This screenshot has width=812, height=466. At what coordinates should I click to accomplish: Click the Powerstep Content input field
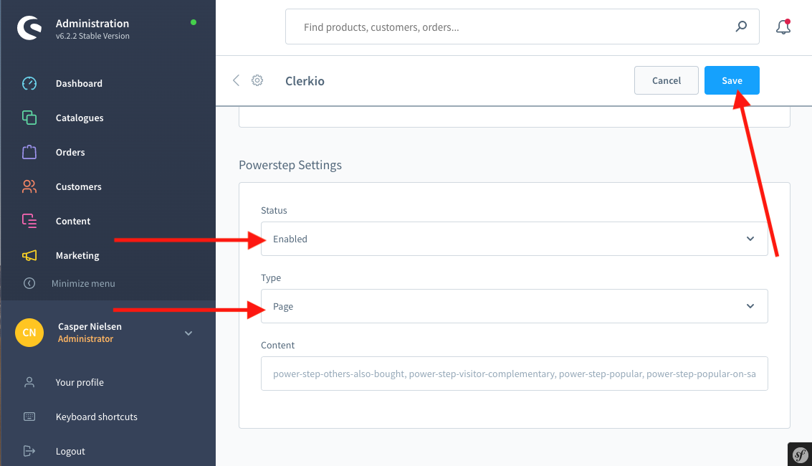(514, 374)
